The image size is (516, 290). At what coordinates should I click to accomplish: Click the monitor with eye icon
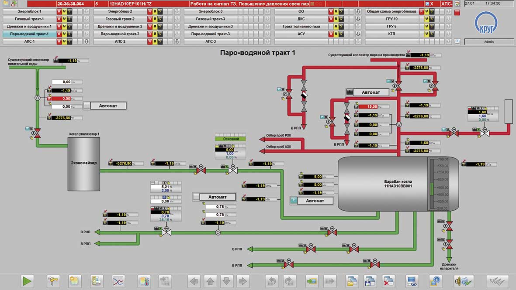412,281
